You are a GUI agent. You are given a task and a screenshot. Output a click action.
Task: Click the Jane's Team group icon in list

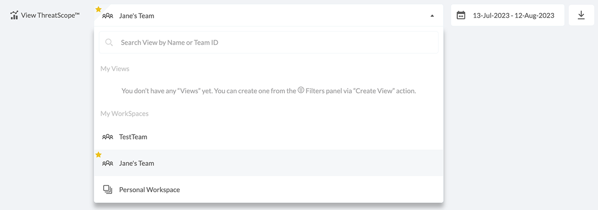[107, 163]
